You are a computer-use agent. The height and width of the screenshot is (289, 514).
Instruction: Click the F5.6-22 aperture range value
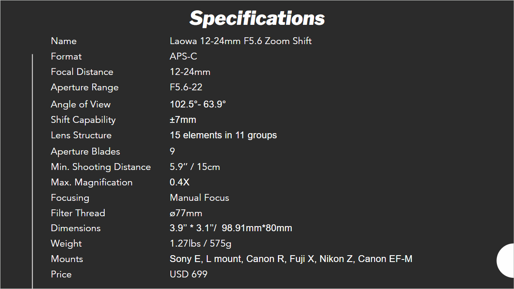[186, 87]
